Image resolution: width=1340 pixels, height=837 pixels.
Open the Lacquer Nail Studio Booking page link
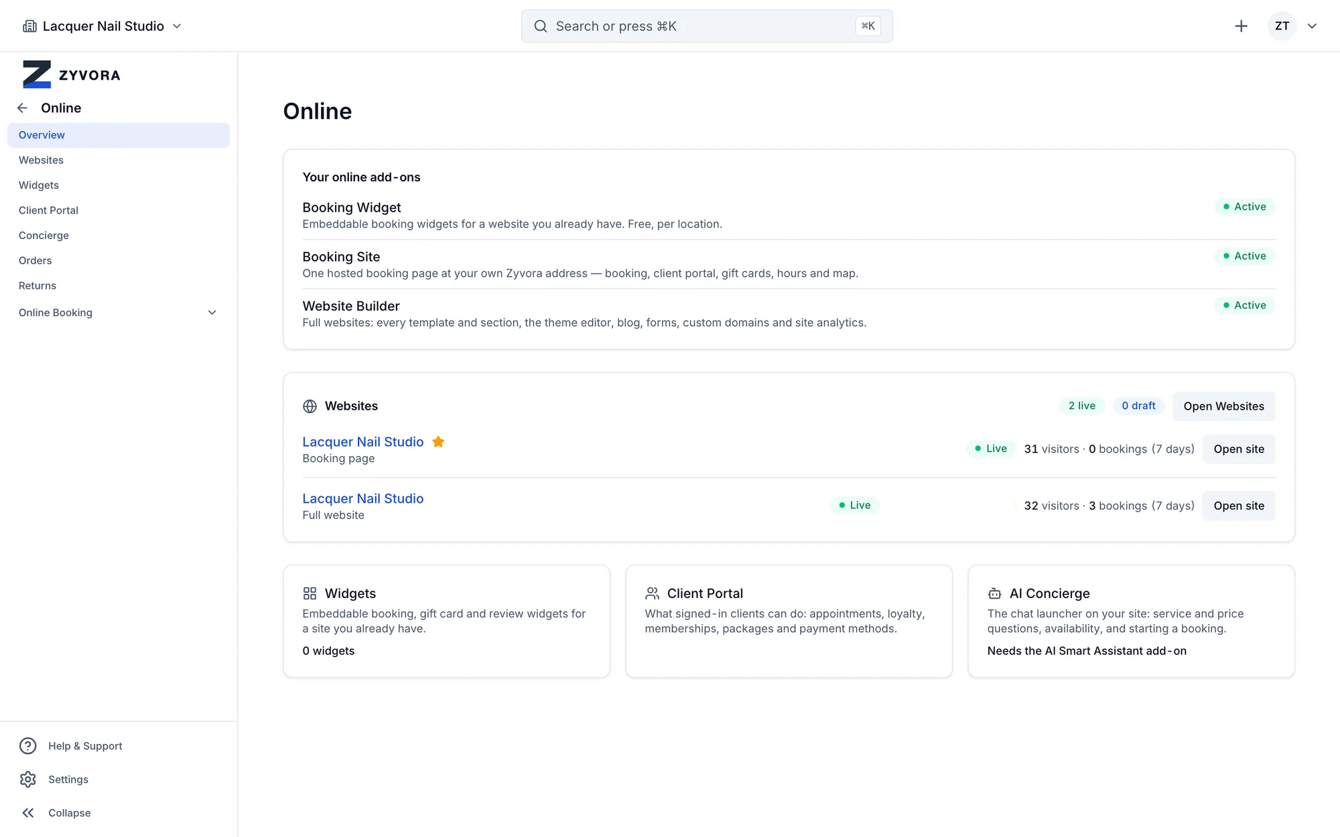pyautogui.click(x=363, y=442)
